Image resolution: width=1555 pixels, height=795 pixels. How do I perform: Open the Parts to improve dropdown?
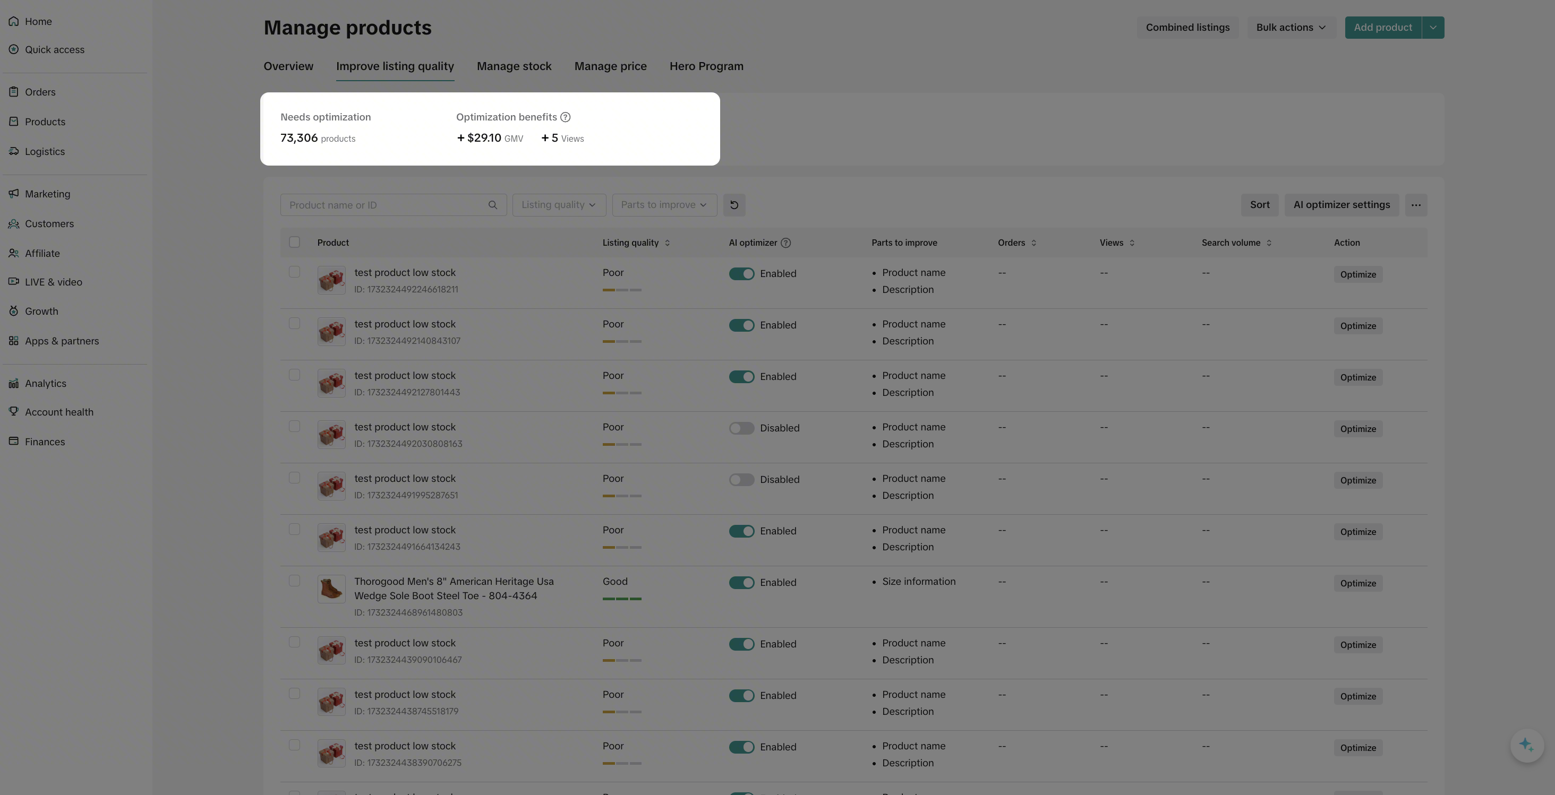click(664, 205)
